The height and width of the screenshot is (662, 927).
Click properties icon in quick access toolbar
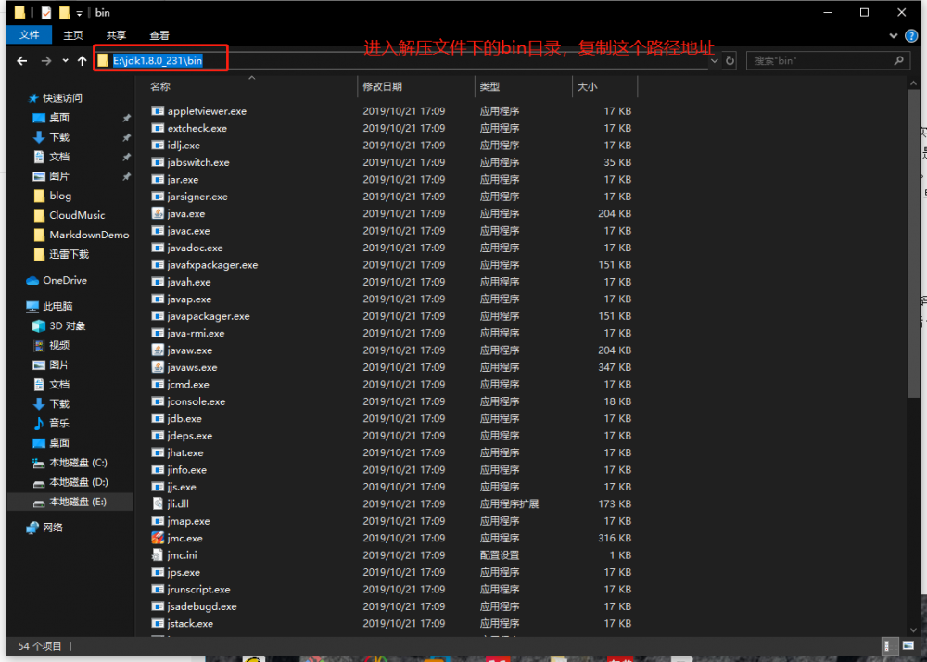tap(46, 12)
